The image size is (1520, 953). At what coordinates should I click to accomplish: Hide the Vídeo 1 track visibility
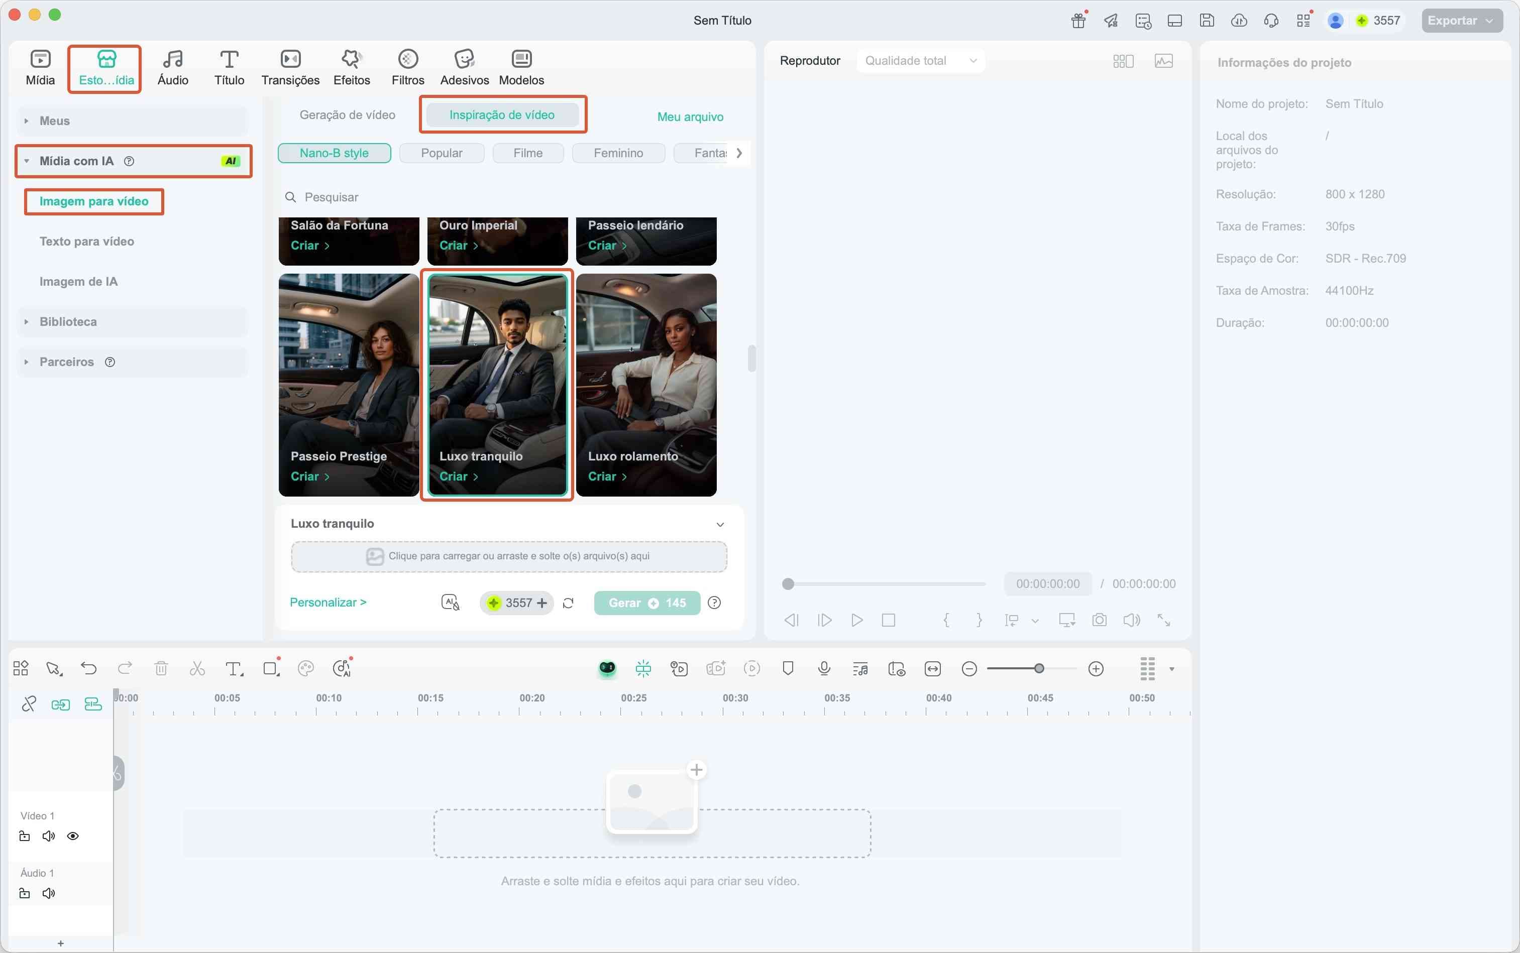point(72,836)
